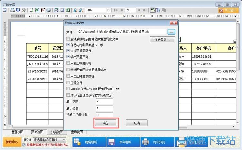Click the horizontal scrollbar left arrow
Screen dimensions: 242x150
coord(10,127)
